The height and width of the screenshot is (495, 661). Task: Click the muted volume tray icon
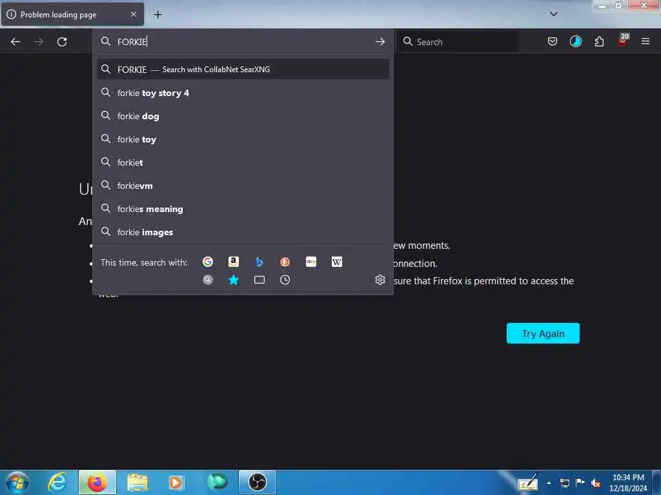596,483
